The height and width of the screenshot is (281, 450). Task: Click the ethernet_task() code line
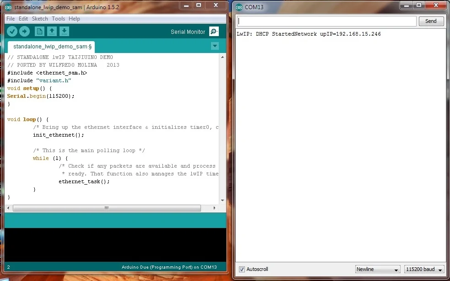[x=84, y=181]
